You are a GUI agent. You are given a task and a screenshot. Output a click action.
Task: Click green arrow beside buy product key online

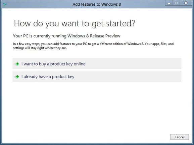(x=17, y=64)
